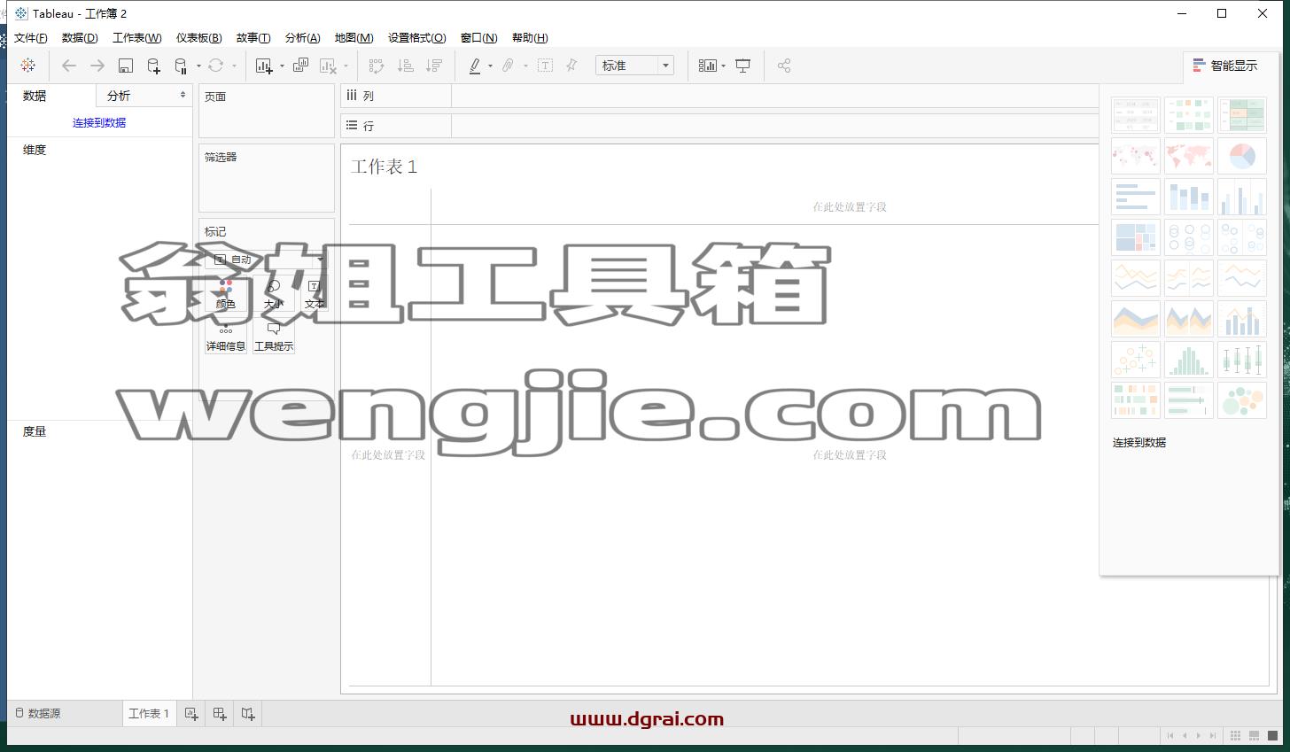The height and width of the screenshot is (752, 1290).
Task: Expand the show/hide cards dropdown arrow
Action: (x=723, y=66)
